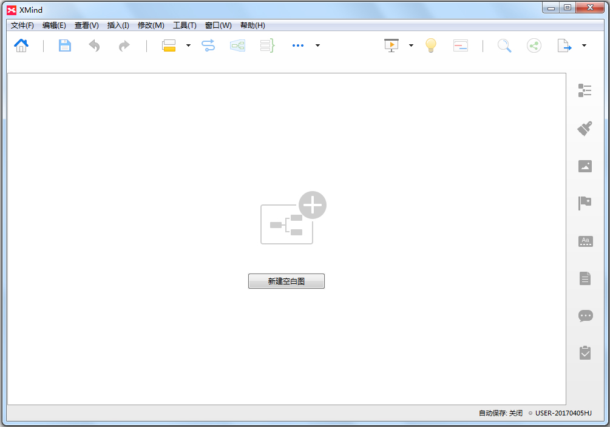Expand the topic insert dropdown arrow
Viewport: 610px width, 427px height.
188,45
